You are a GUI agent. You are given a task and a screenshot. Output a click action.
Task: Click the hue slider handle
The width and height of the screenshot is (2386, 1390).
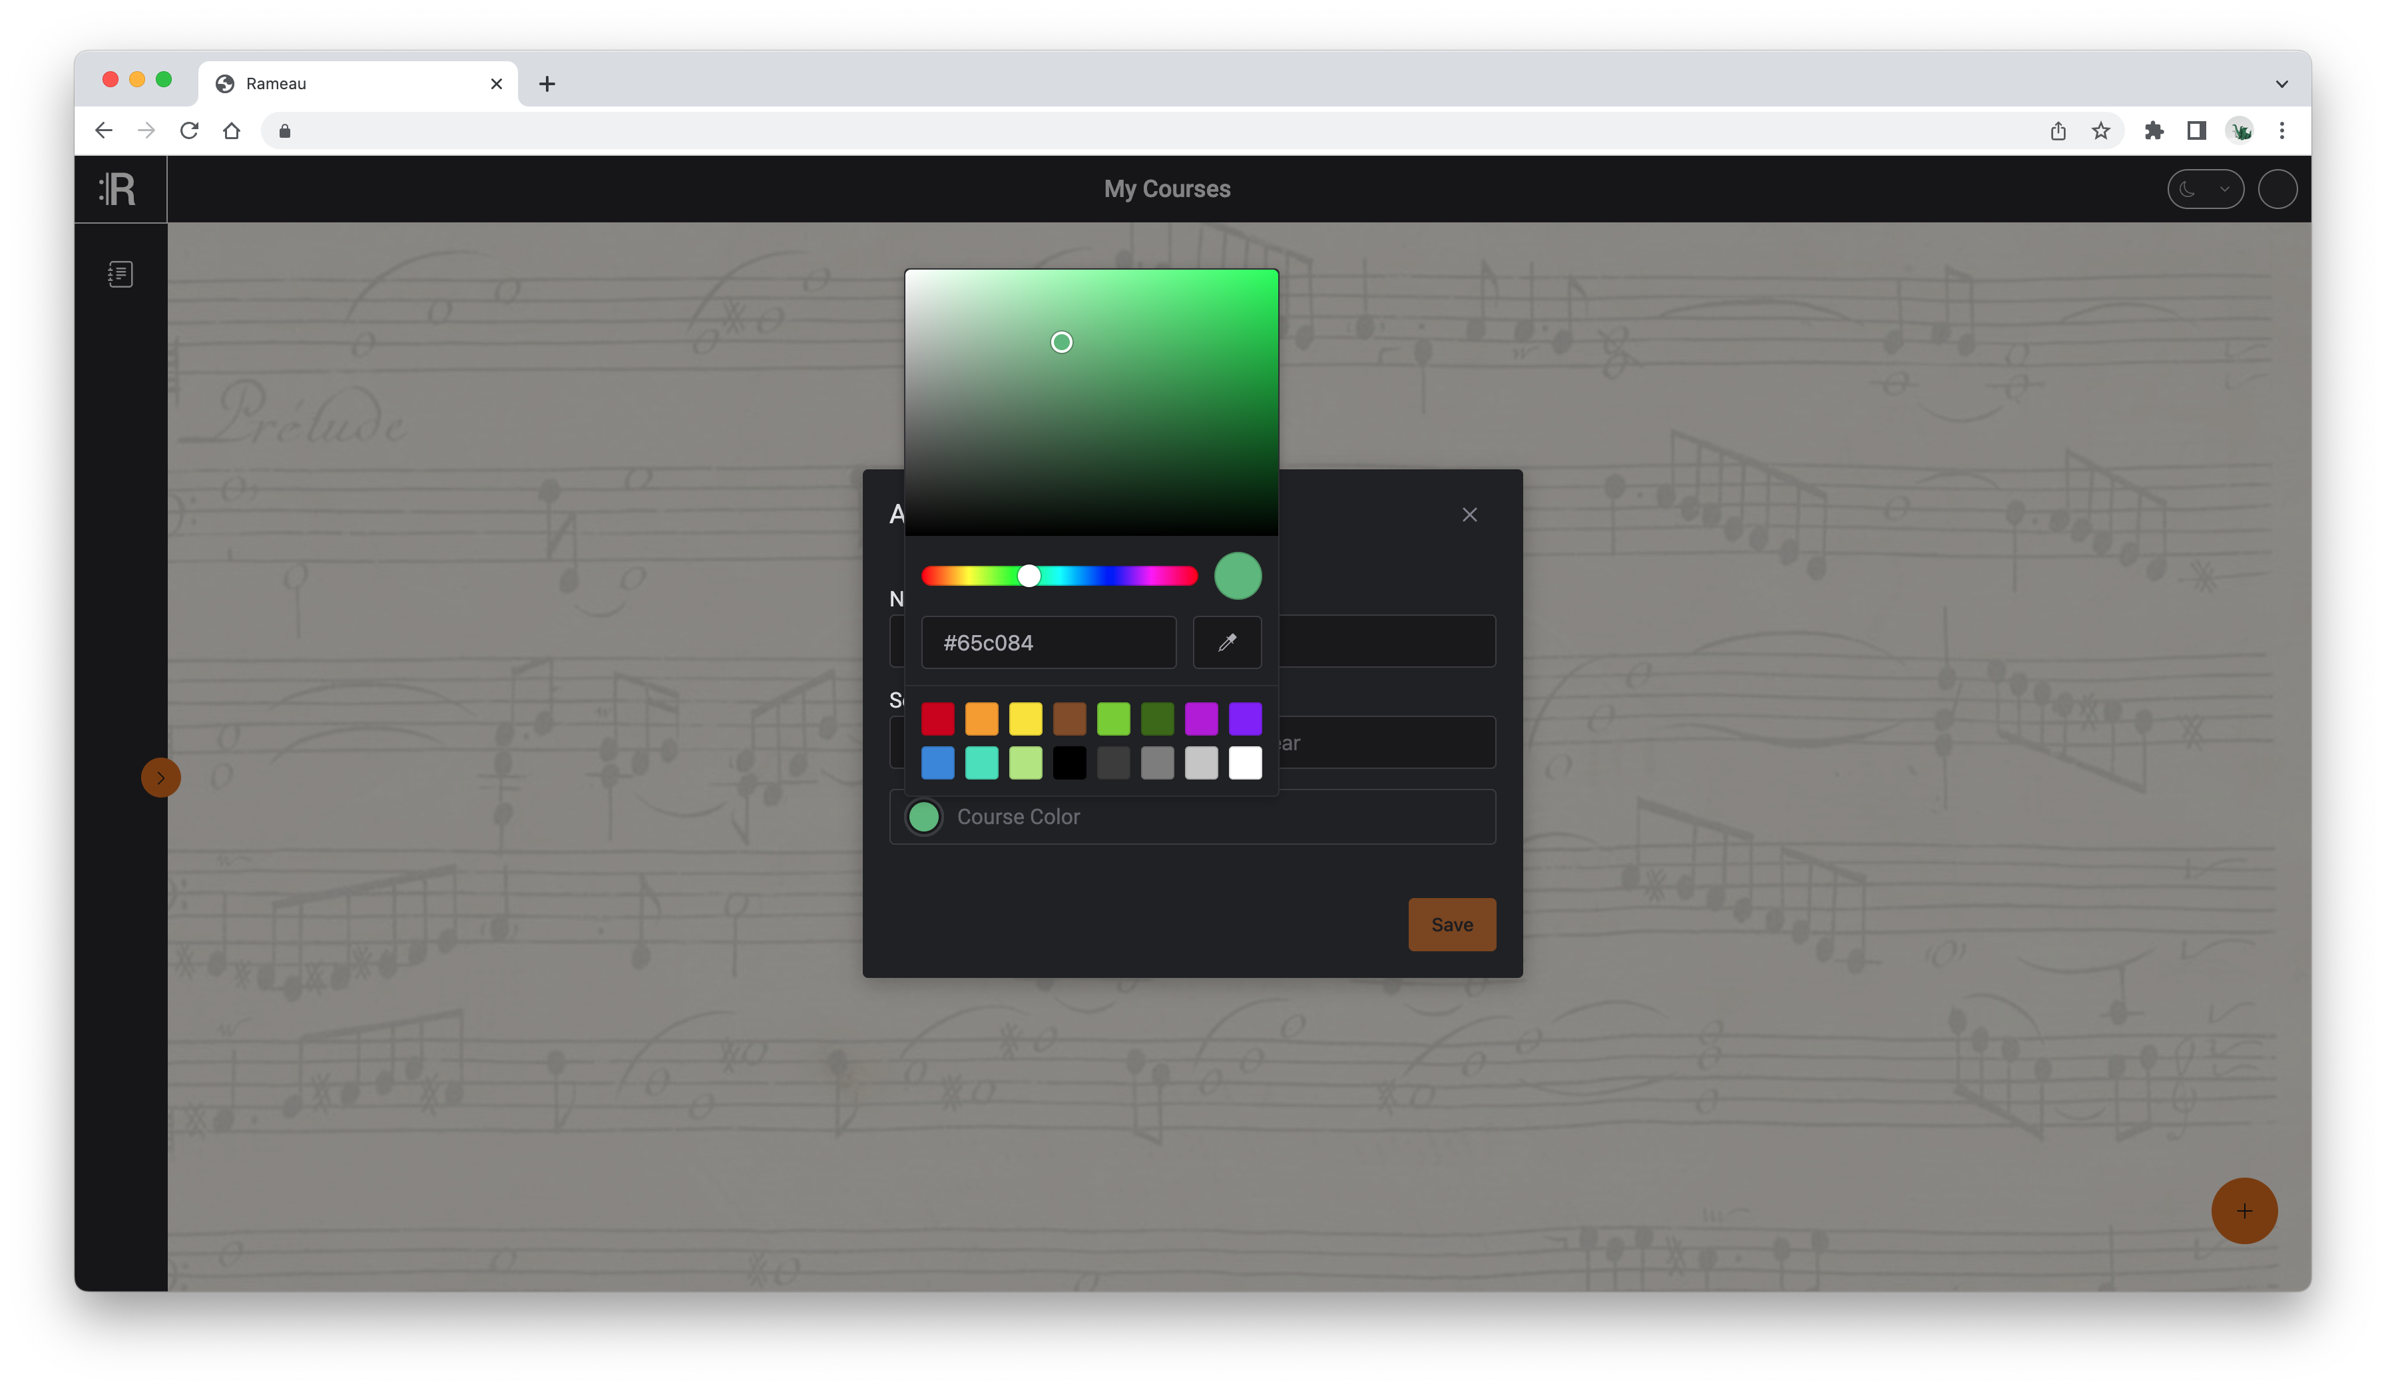1029,576
